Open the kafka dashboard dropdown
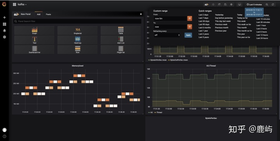The width and height of the screenshot is (280, 141). click(x=20, y=4)
